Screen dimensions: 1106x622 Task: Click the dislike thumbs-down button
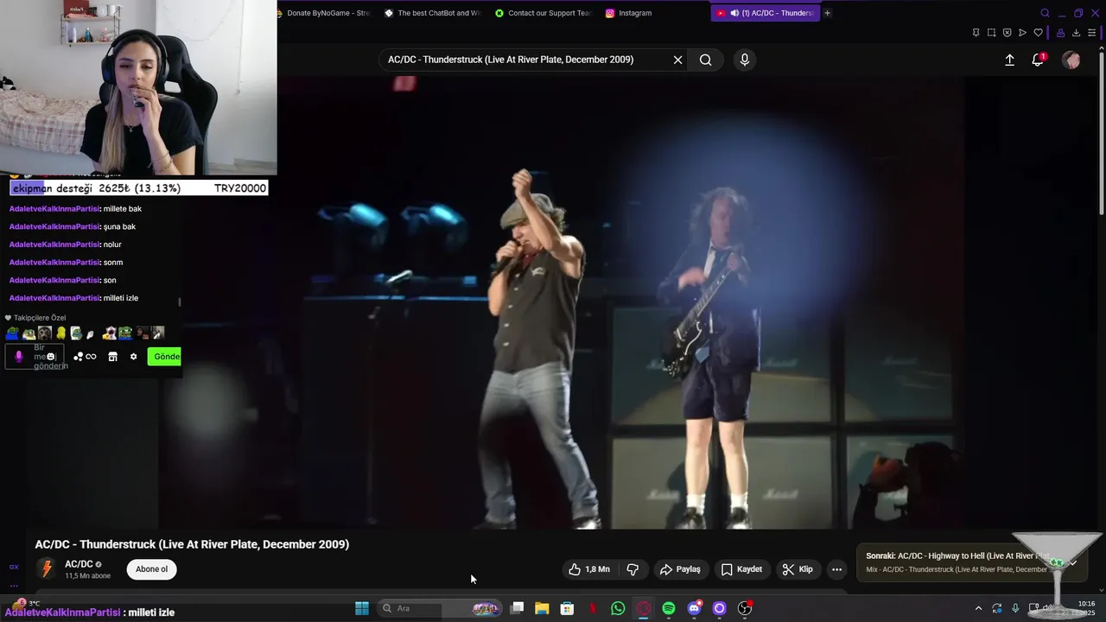(632, 569)
